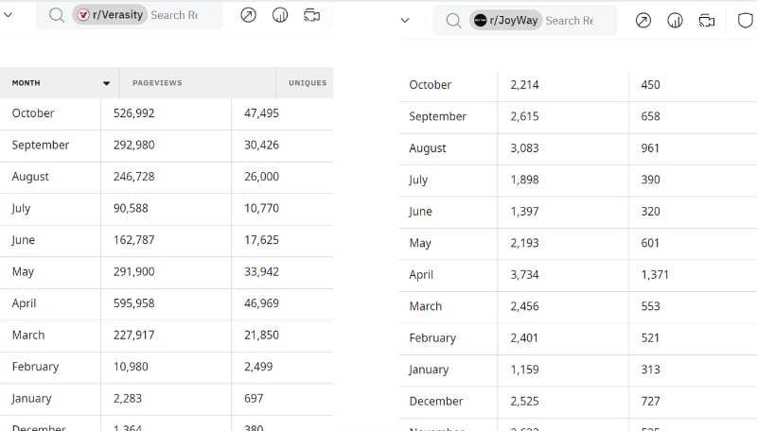Click the r/JoyWay search scope chip
Screen dimensions: 757x431
506,20
